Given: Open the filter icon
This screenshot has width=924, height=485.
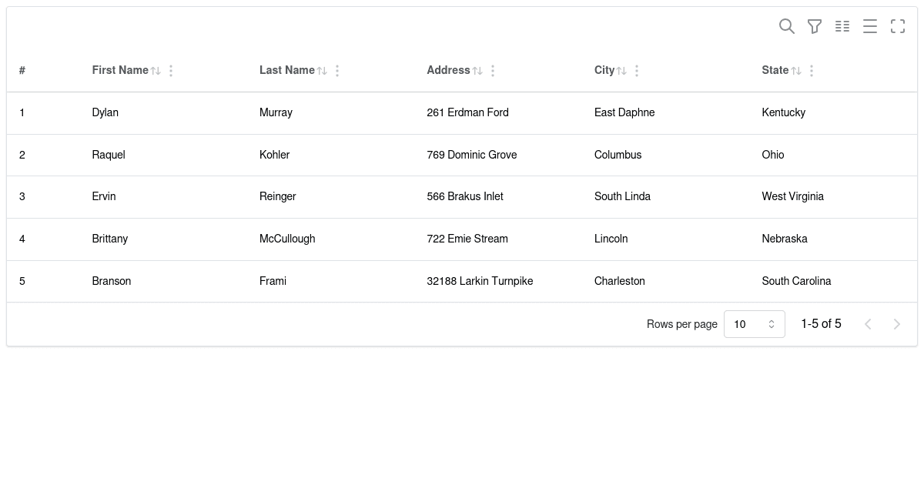Looking at the screenshot, I should pos(815,26).
